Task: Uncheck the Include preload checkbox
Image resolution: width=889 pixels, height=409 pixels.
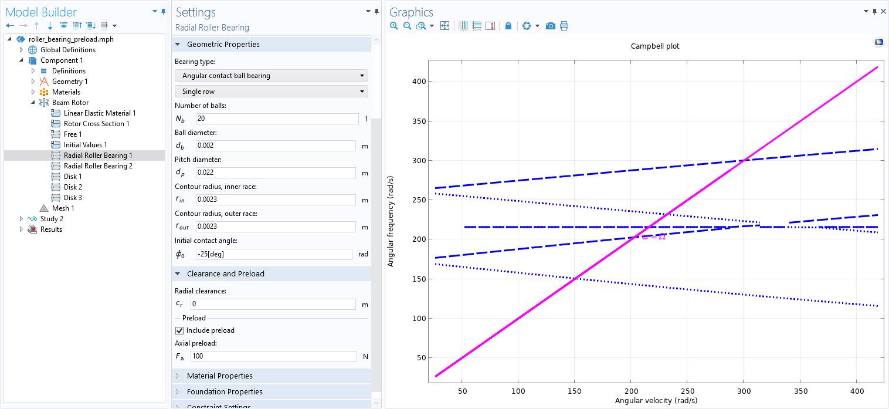Action: (179, 330)
